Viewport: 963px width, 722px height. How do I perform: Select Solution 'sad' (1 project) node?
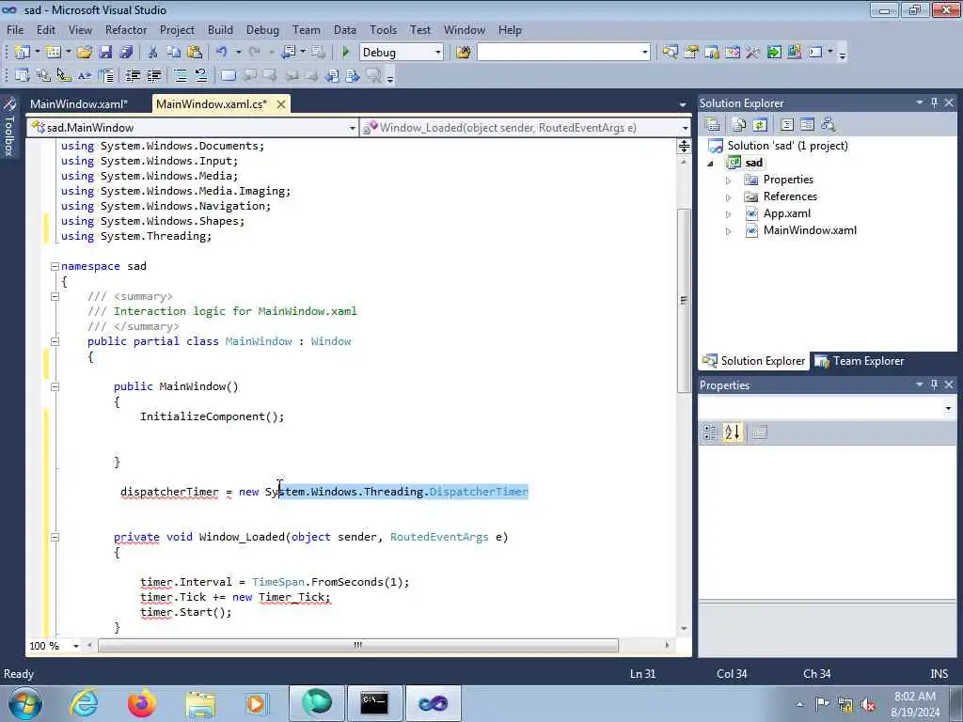[778, 146]
